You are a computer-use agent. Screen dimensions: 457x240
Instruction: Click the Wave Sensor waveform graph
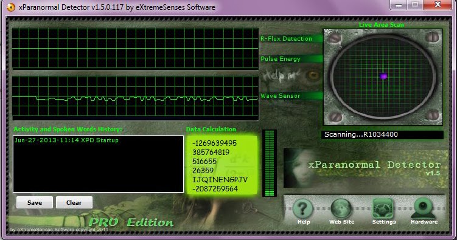[x=135, y=98]
